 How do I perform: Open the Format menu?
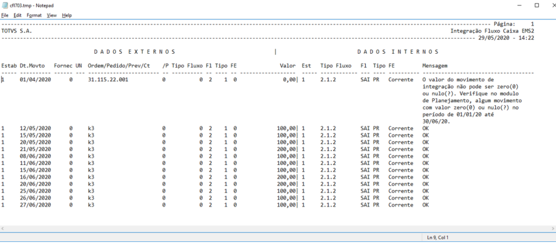34,15
